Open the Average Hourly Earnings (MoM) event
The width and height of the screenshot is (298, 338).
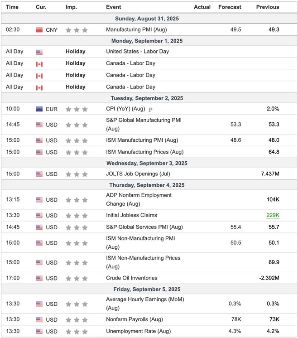[x=145, y=304]
